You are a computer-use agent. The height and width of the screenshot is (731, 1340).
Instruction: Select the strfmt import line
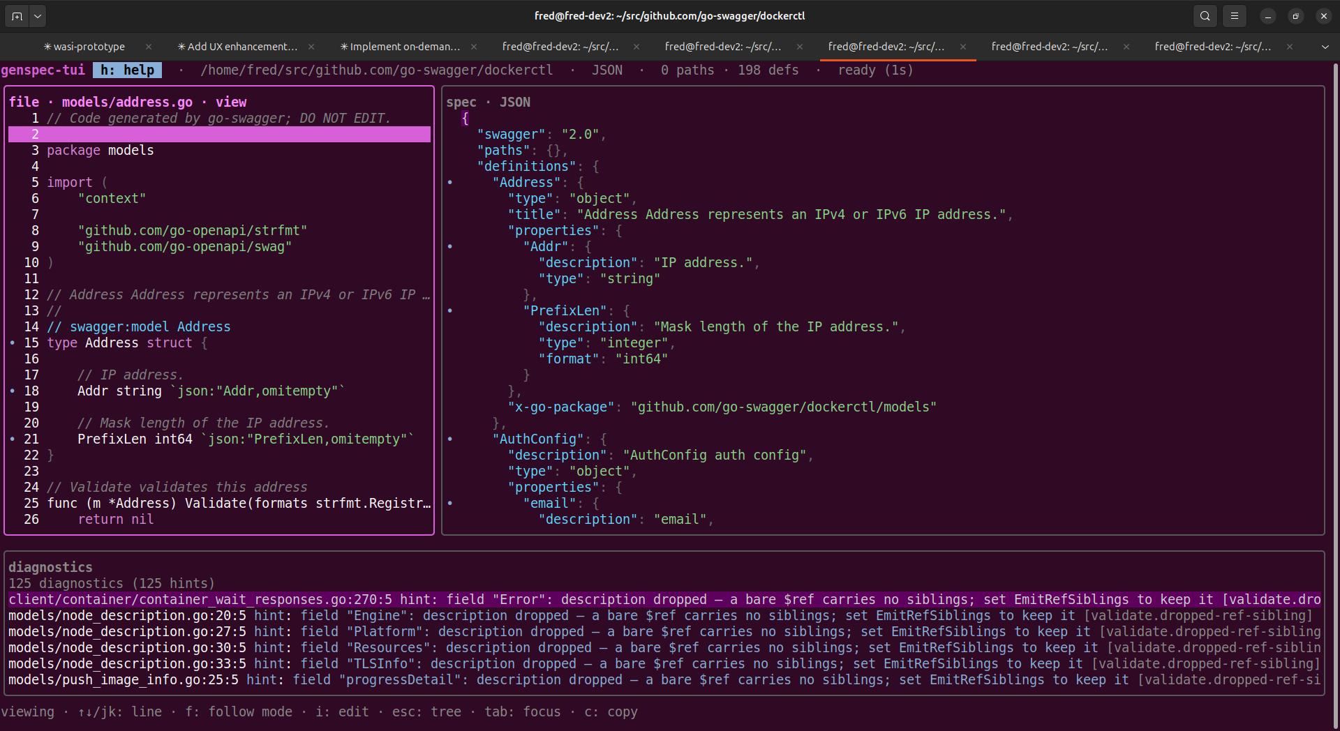tap(192, 230)
